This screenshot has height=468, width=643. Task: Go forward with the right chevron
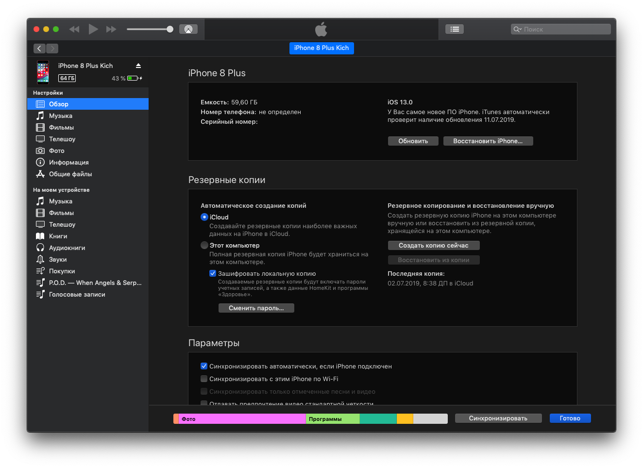(x=52, y=49)
